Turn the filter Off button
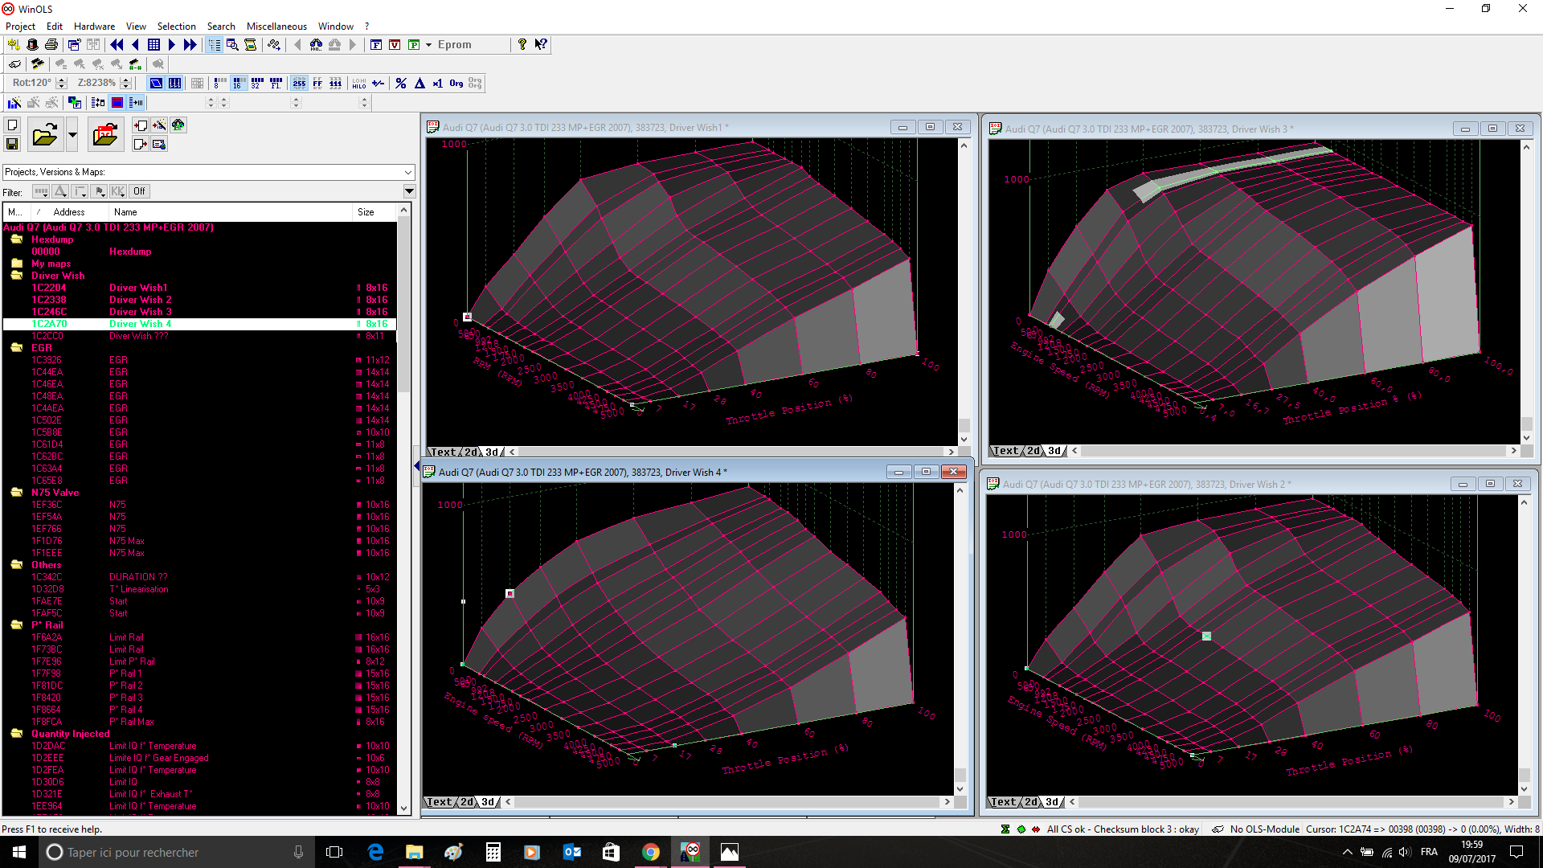 pyautogui.click(x=139, y=191)
